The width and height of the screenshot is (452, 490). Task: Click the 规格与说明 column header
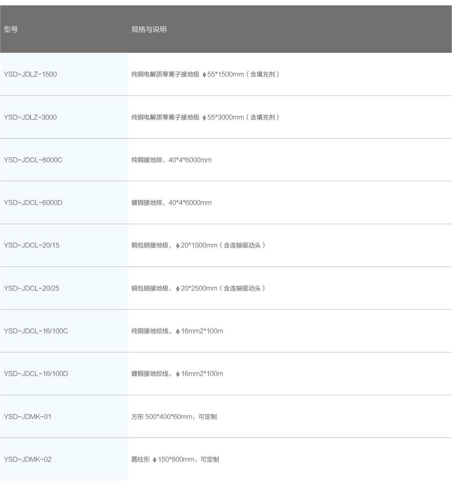[x=149, y=29]
